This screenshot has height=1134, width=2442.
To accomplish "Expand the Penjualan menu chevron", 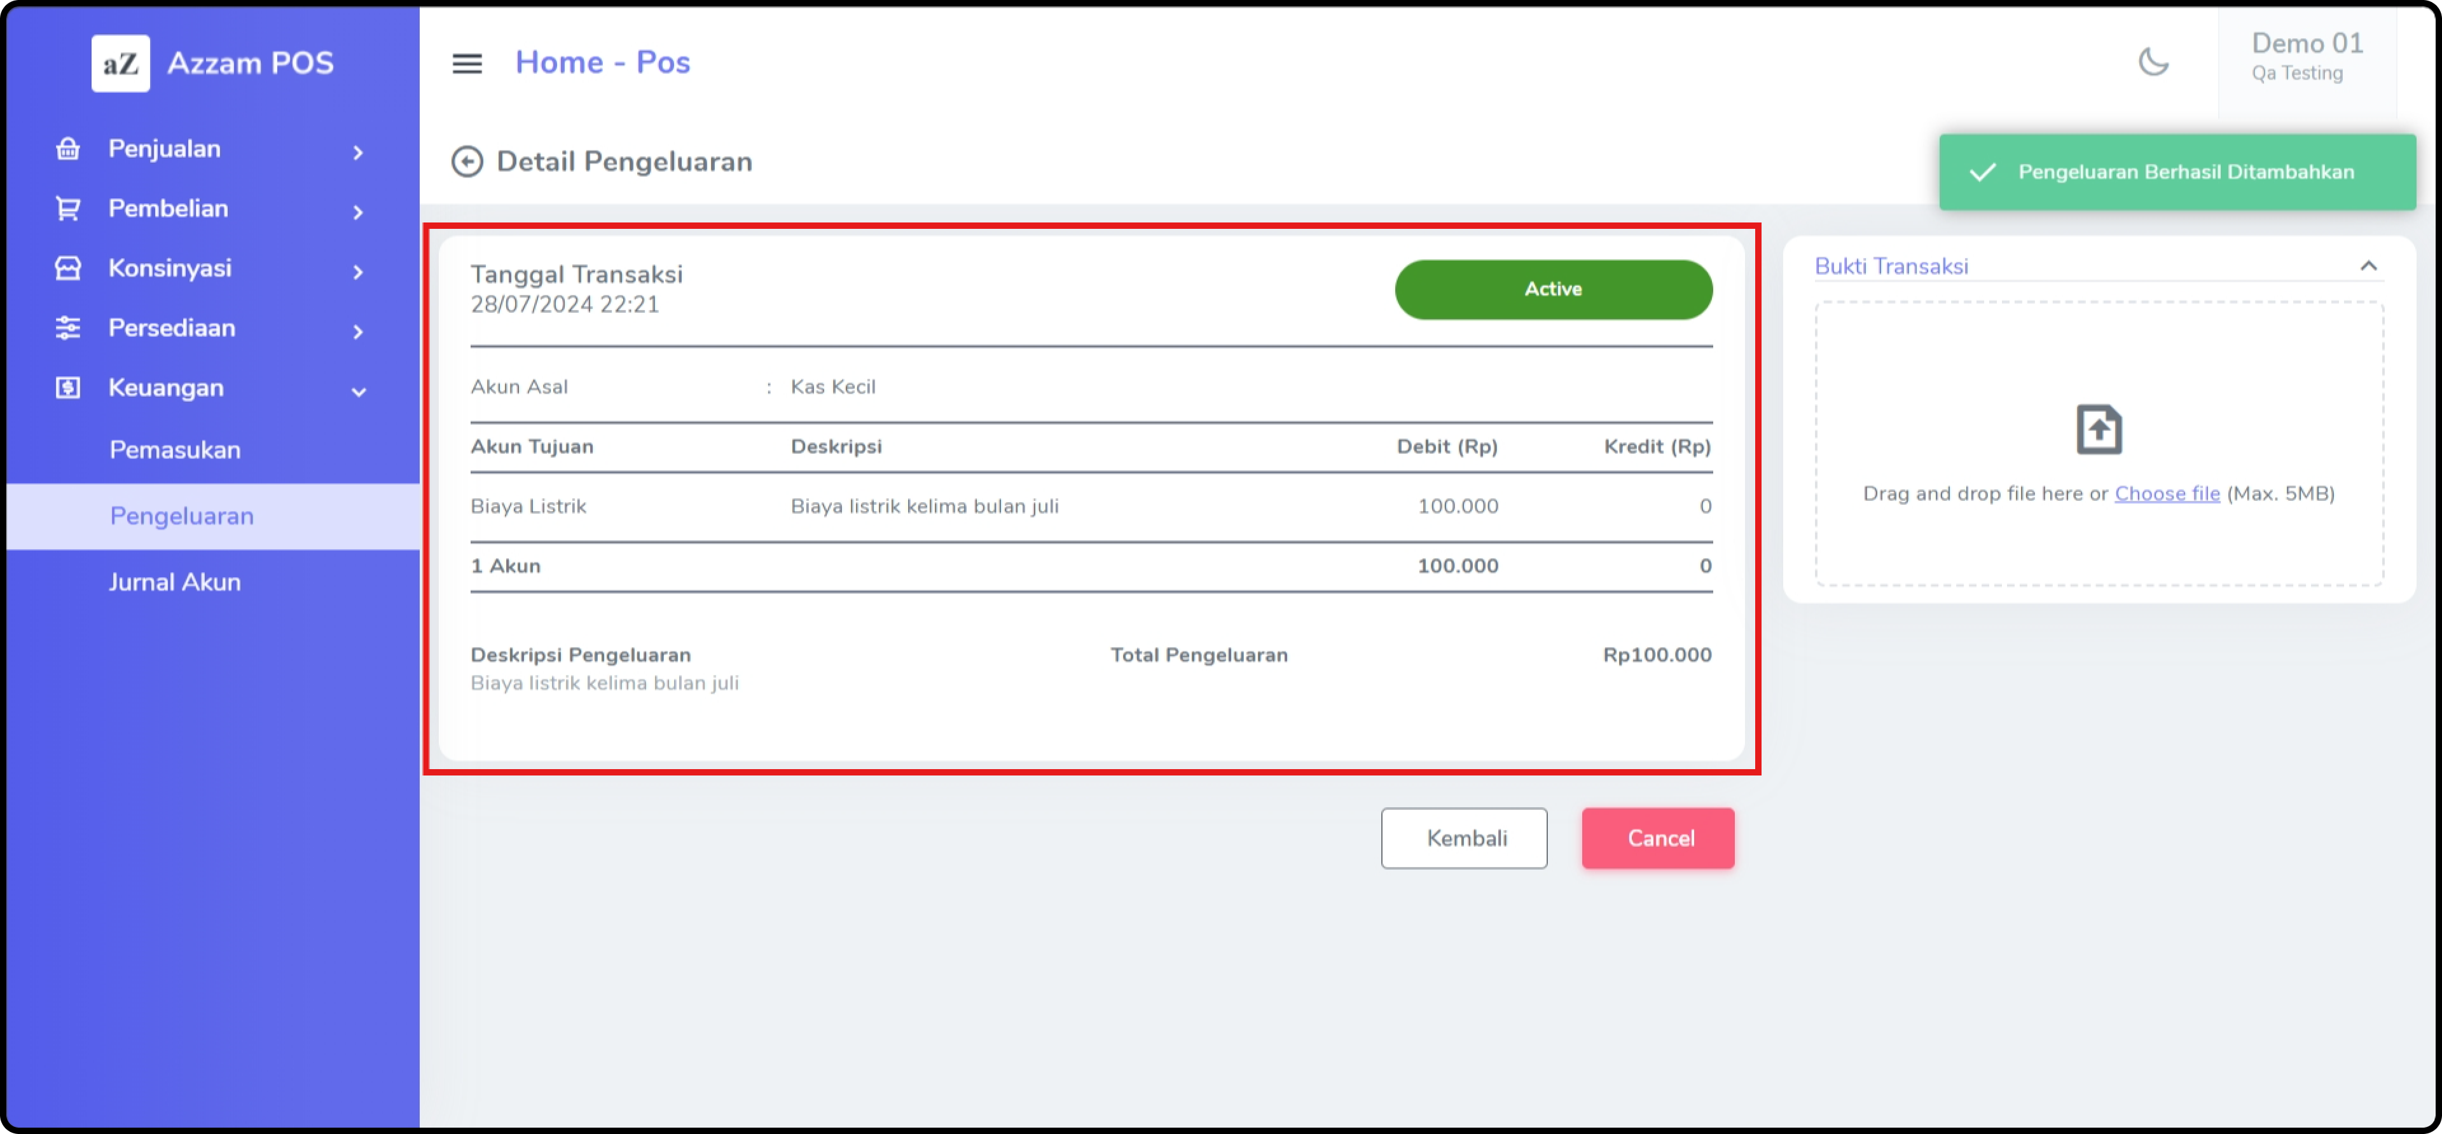I will [358, 151].
